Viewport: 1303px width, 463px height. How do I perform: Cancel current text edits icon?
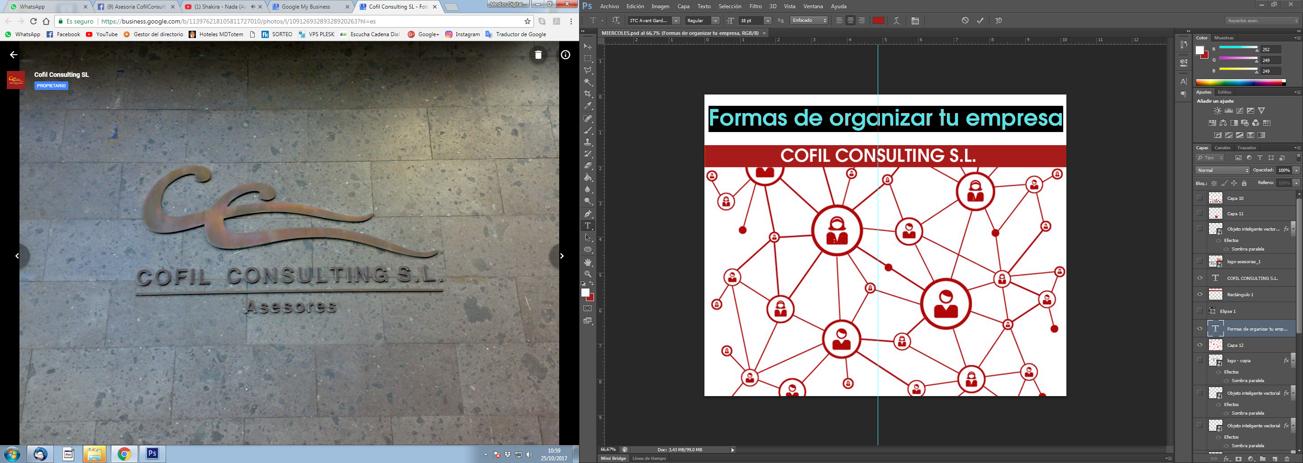tap(965, 21)
